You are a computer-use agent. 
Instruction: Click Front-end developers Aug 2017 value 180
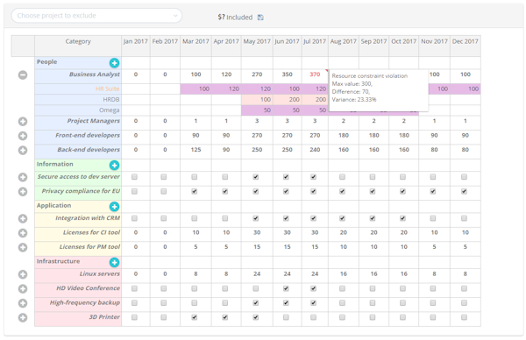tap(344, 136)
